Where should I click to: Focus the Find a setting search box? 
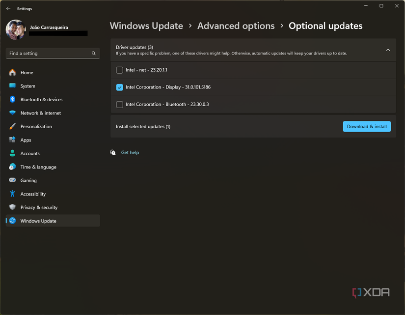(x=53, y=53)
